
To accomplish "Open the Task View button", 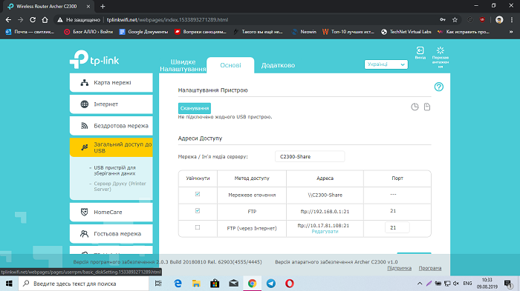I will [158, 284].
